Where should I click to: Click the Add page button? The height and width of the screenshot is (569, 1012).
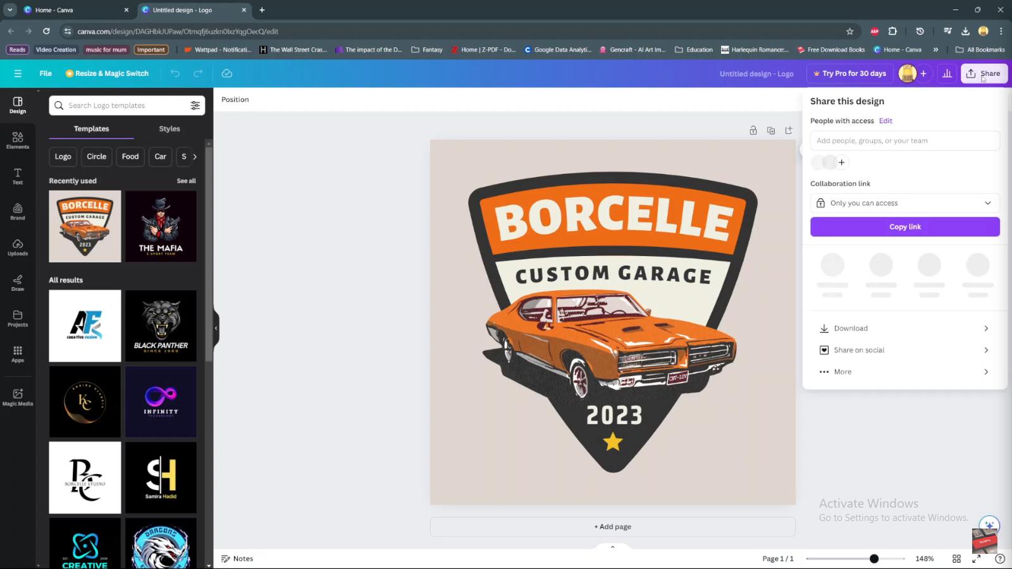(612, 527)
